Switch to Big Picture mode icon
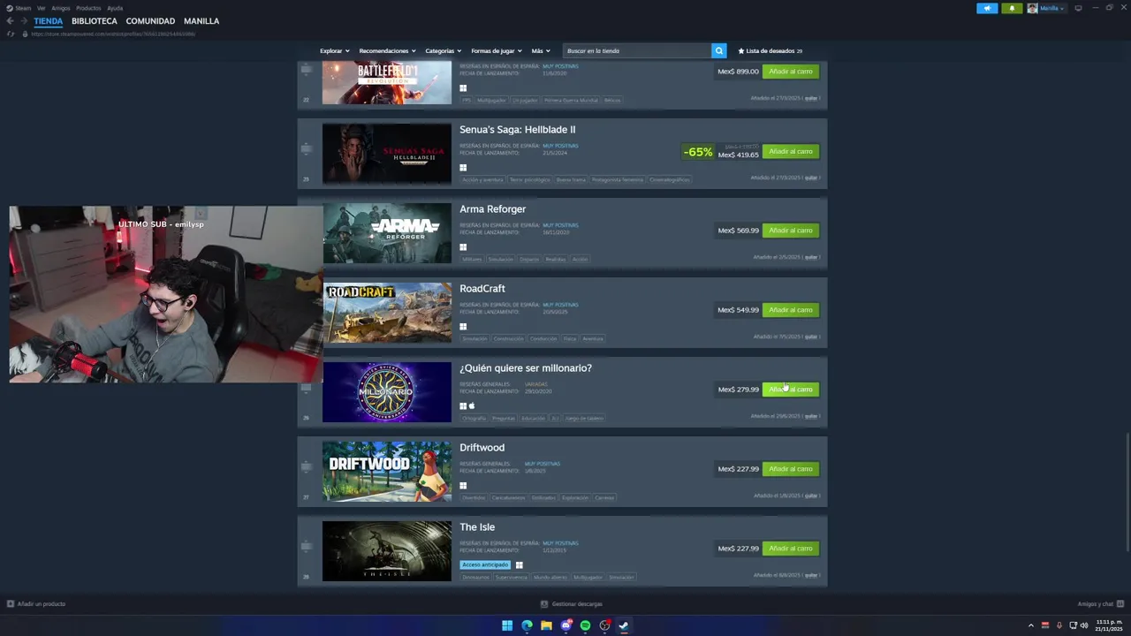Image resolution: width=1131 pixels, height=636 pixels. pyautogui.click(x=1078, y=8)
